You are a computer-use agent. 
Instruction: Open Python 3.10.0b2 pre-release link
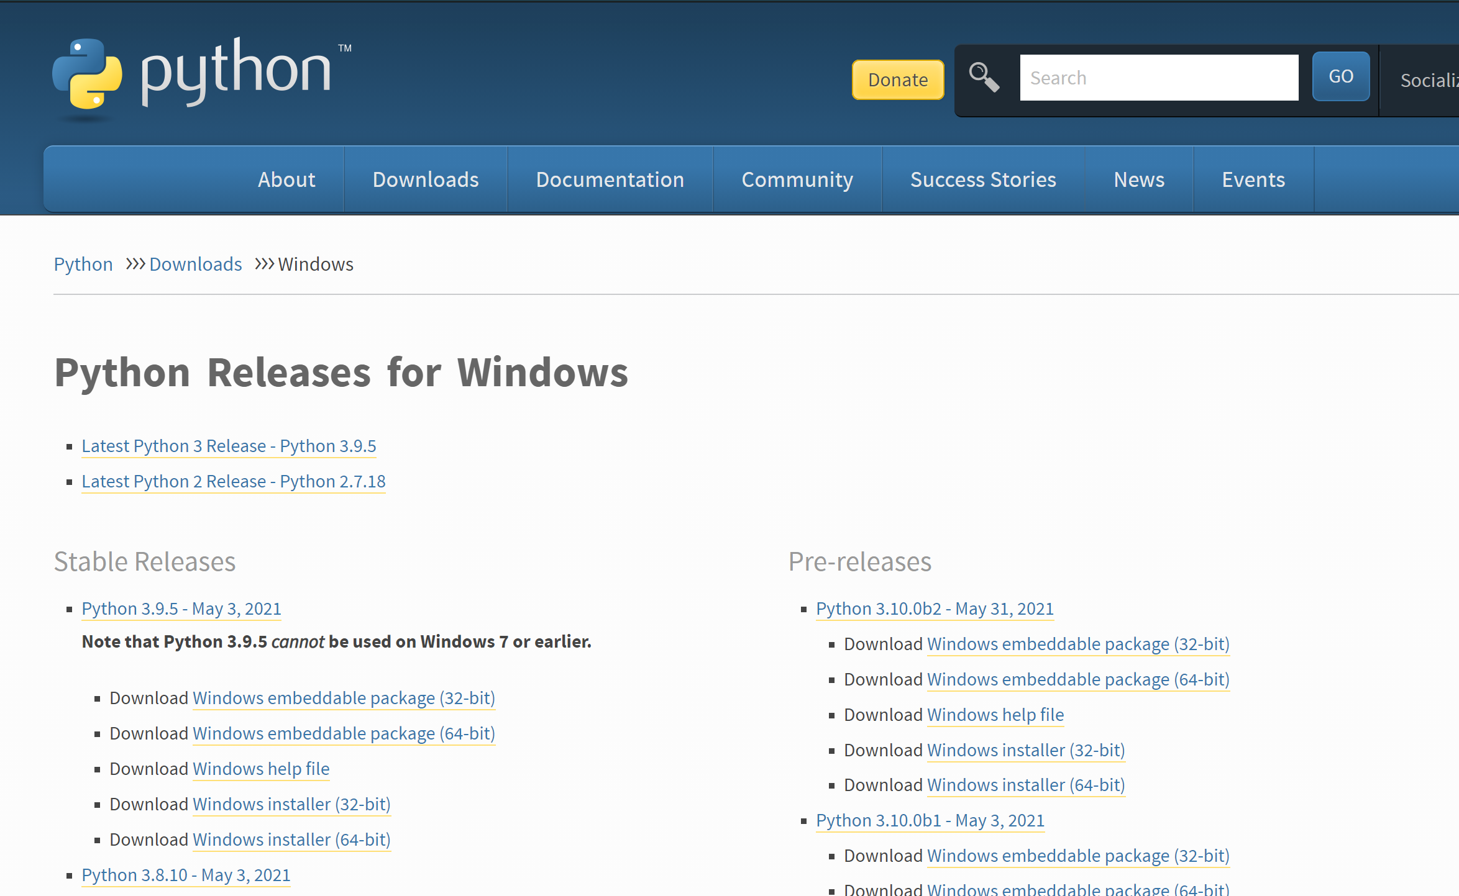point(935,609)
